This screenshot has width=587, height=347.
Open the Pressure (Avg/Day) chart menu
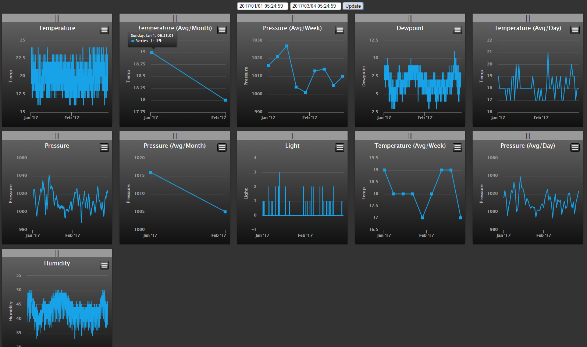tap(575, 147)
